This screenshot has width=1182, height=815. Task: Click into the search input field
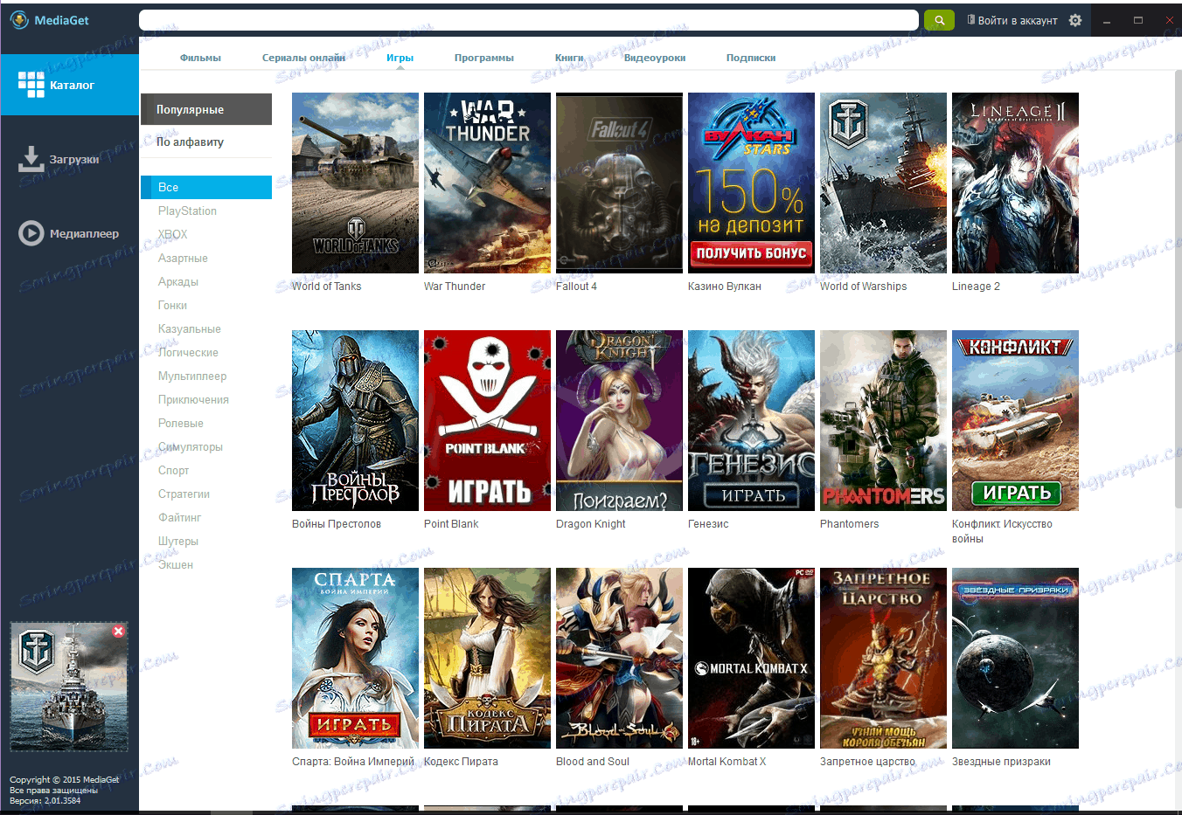pos(529,20)
